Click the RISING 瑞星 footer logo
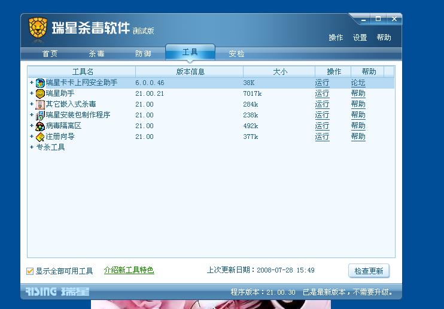444x309 pixels. coord(57,292)
